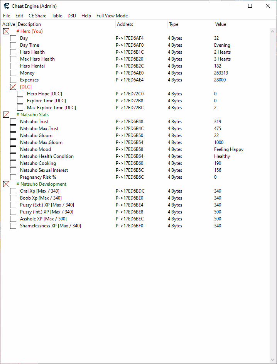Viewport: 277px width, 364px height.
Task: Freeze the Money value checkbox
Action: tap(13, 73)
